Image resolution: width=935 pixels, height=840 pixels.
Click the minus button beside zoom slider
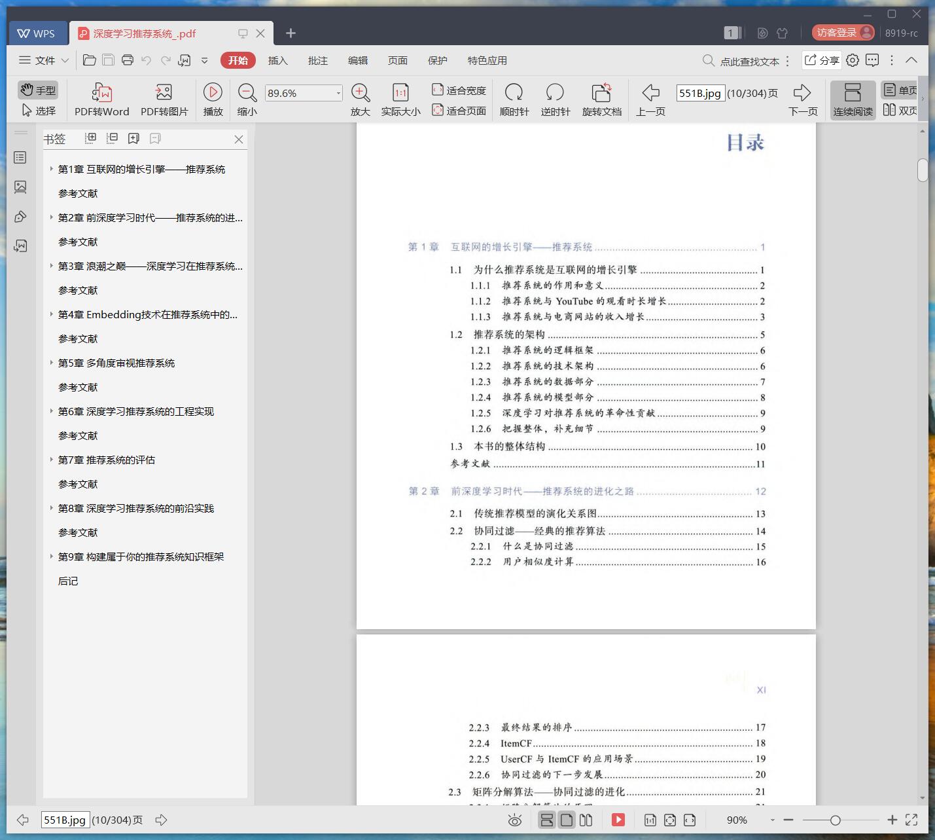(x=788, y=820)
